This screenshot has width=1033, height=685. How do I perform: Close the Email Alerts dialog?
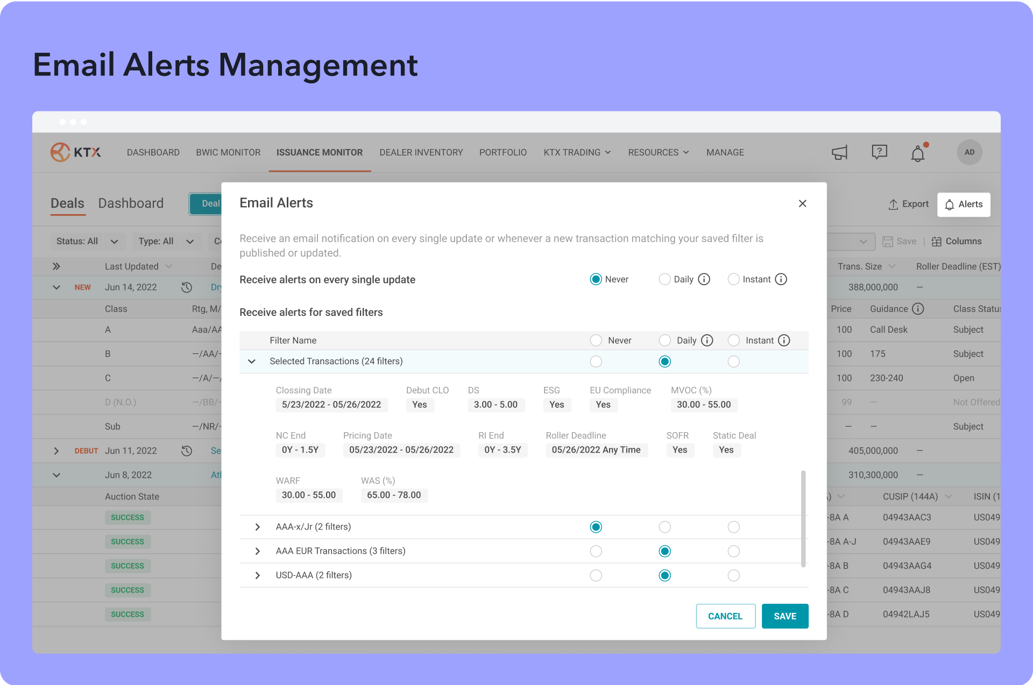coord(802,203)
